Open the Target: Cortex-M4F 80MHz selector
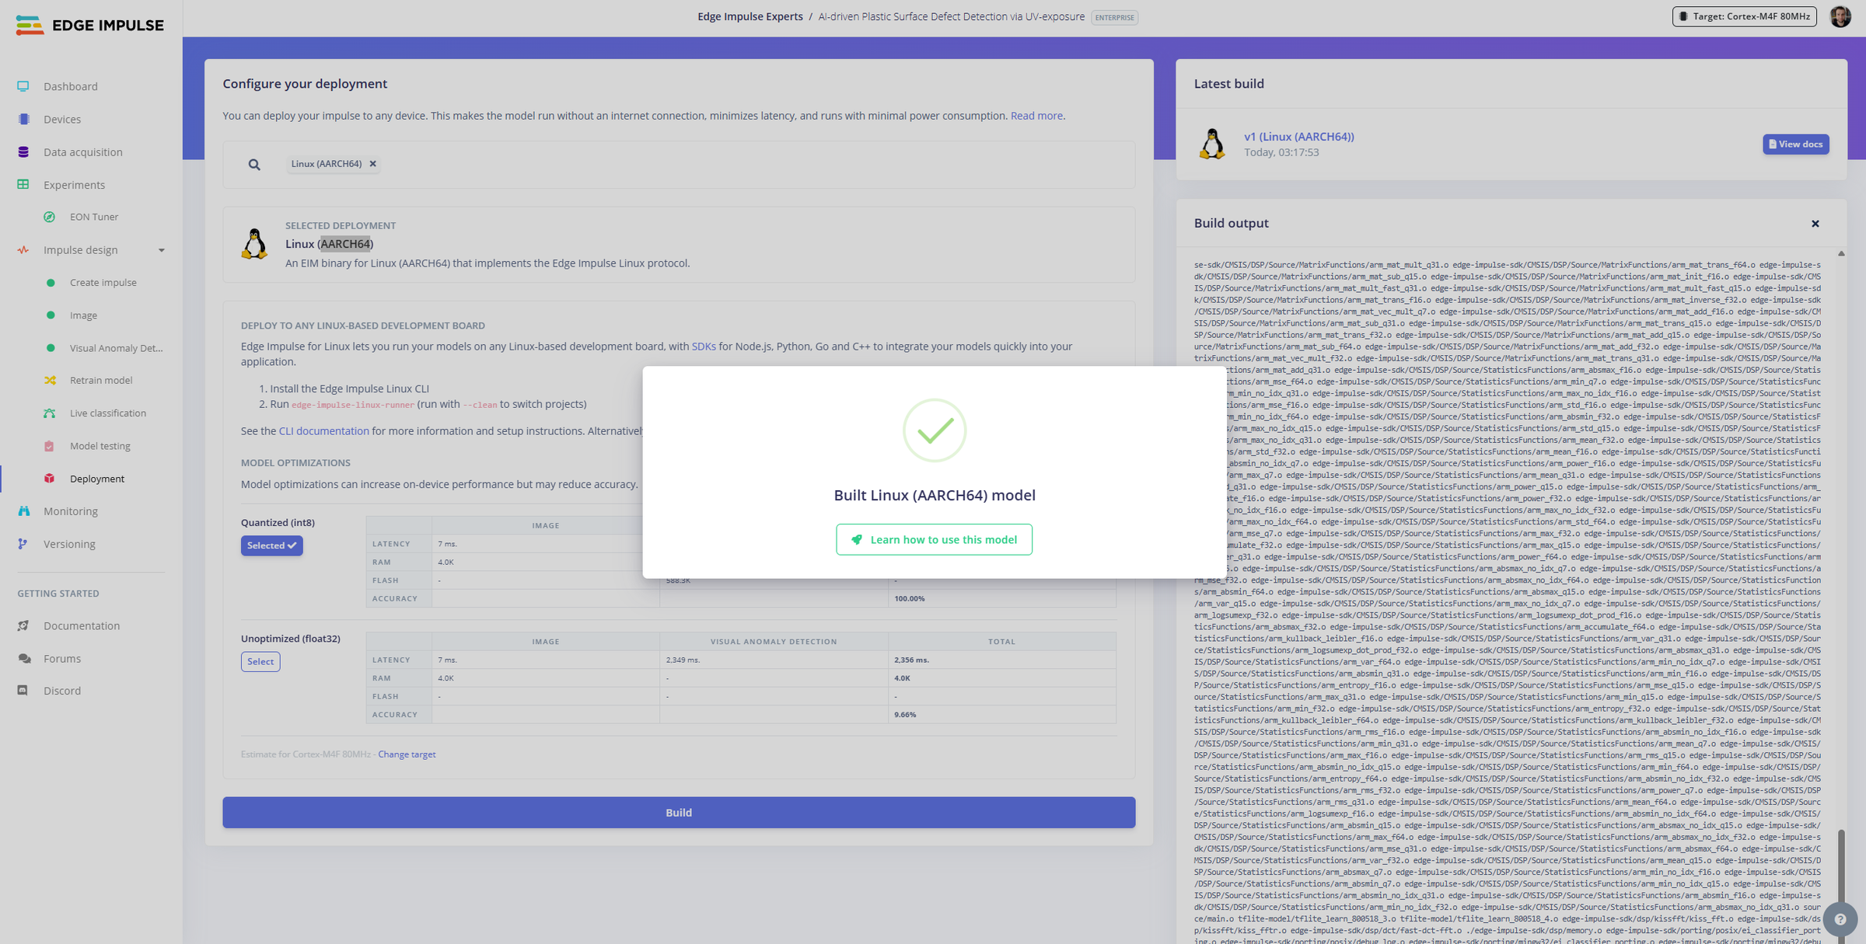The image size is (1866, 944). point(1744,16)
